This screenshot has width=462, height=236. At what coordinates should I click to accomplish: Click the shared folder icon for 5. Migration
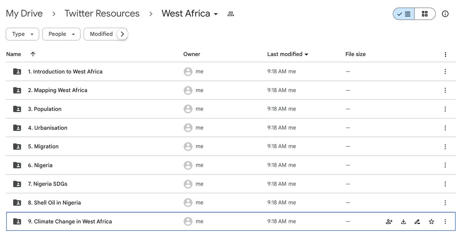click(17, 146)
